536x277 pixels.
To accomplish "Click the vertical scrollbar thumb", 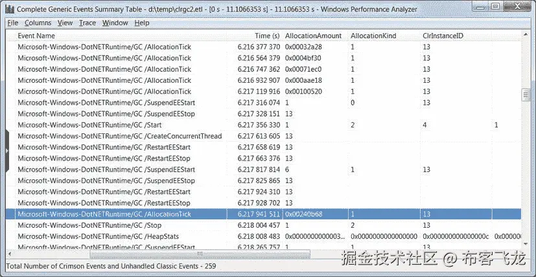I will 526,94.
